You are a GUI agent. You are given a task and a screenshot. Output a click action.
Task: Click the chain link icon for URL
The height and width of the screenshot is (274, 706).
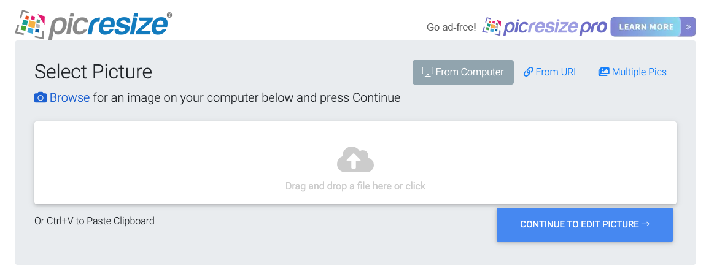pyautogui.click(x=528, y=72)
